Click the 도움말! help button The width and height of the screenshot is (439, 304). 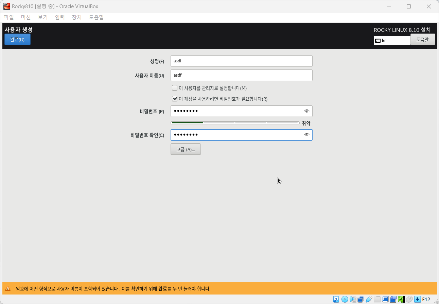pyautogui.click(x=423, y=39)
